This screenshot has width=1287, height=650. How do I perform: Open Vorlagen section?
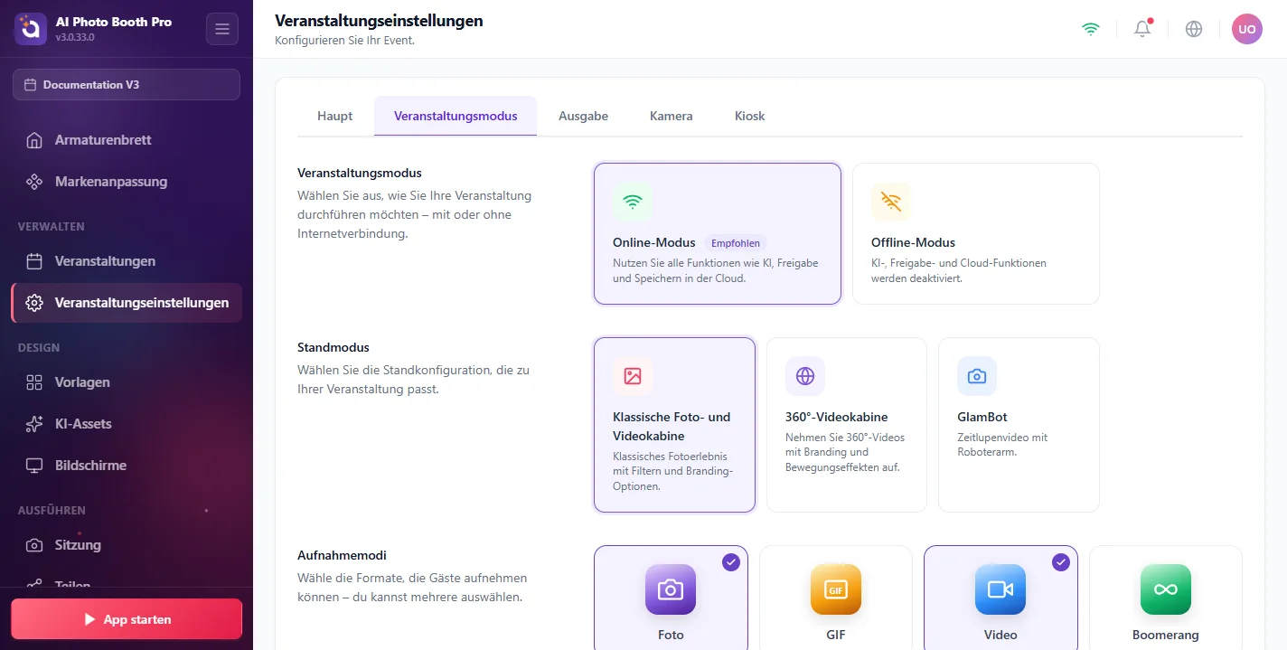point(127,382)
